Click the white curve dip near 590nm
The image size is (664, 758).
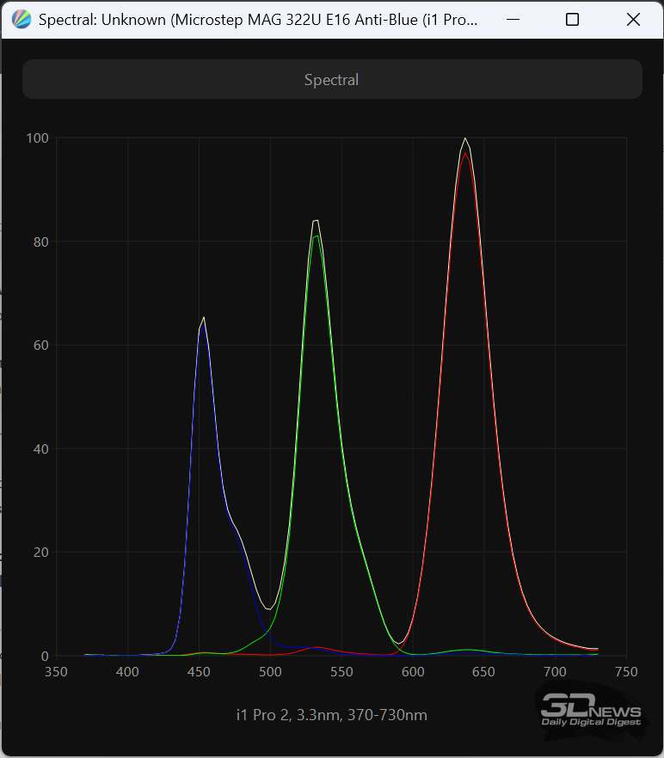click(x=398, y=642)
